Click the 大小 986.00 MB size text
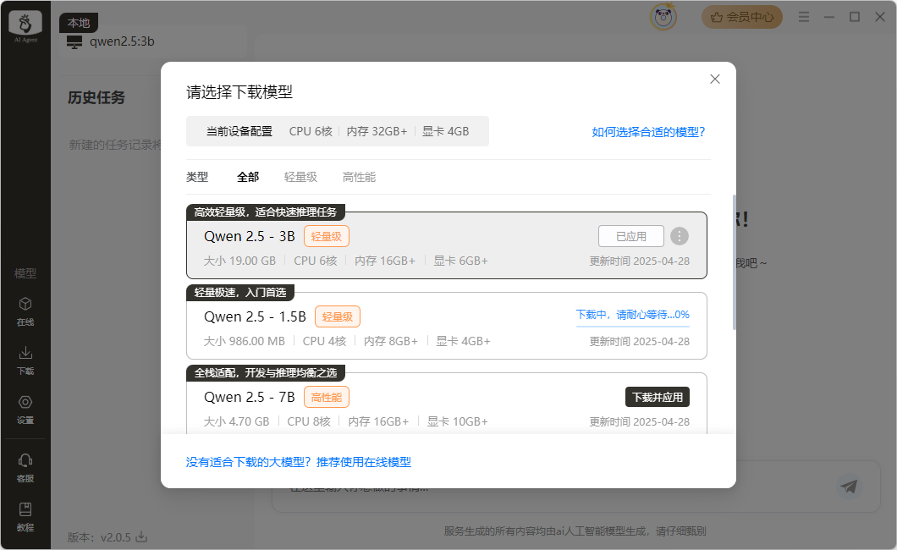The height and width of the screenshot is (550, 897). pos(245,341)
